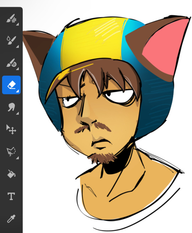The width and height of the screenshot is (192, 233).
Task: Select the Paint Bucket fill tool
Action: 11,174
